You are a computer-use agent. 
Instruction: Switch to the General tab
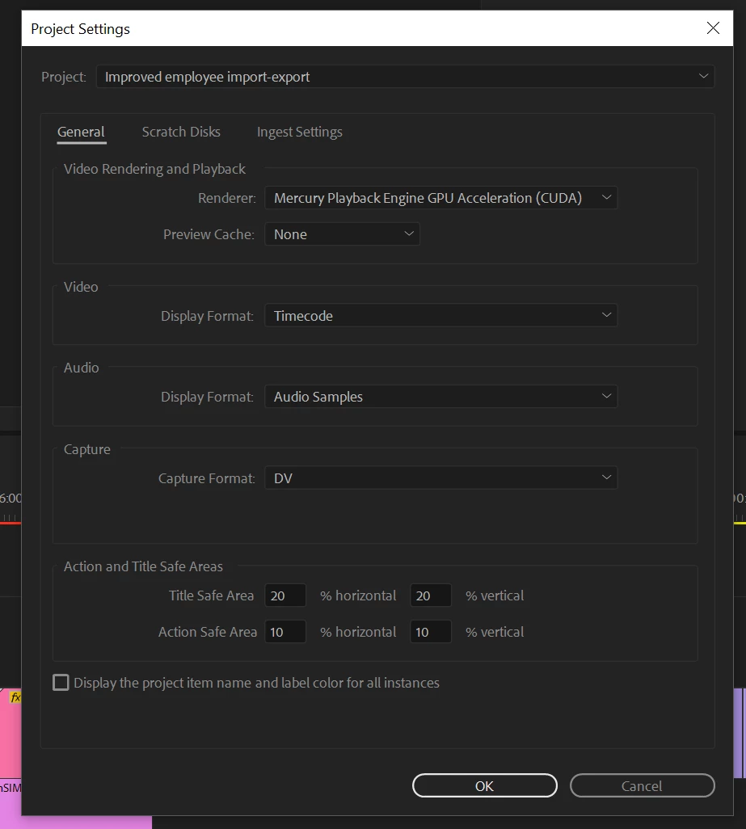click(81, 132)
